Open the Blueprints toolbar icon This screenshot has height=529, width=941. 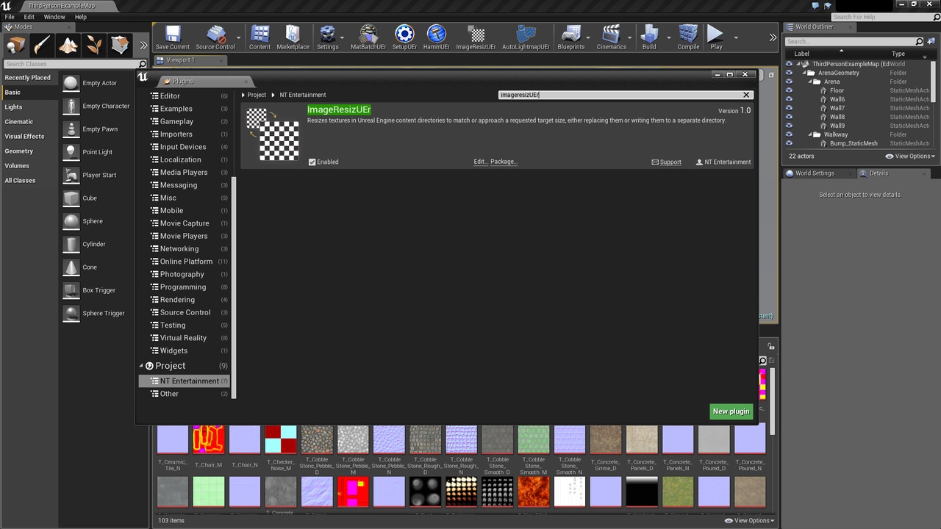[571, 37]
